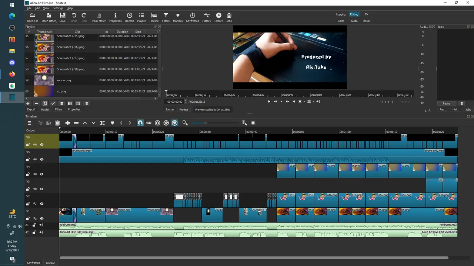Hide the V4 track with eye icon
Image resolution: width=474 pixels, height=266 pixels.
[41, 174]
